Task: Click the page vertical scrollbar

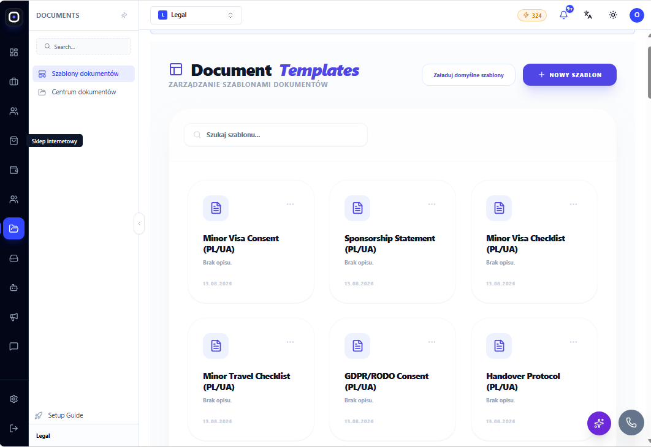Action: pos(649,73)
